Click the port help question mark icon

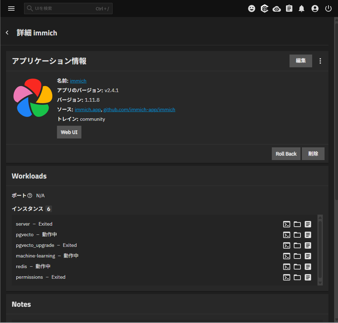pos(30,195)
